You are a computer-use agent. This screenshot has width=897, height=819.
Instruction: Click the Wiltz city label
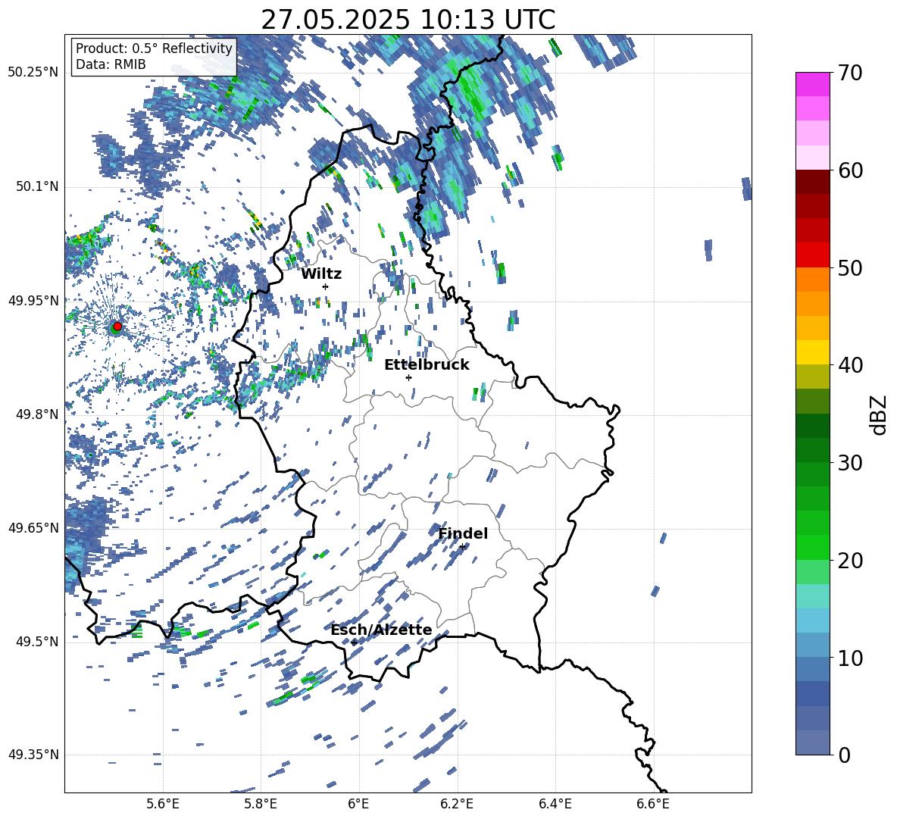(321, 274)
